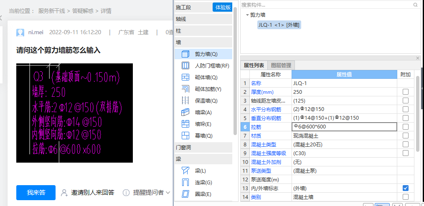Toggle 附加 checkbox for 水平分布钢筋
Screen dimensions: 424x206
405,109
